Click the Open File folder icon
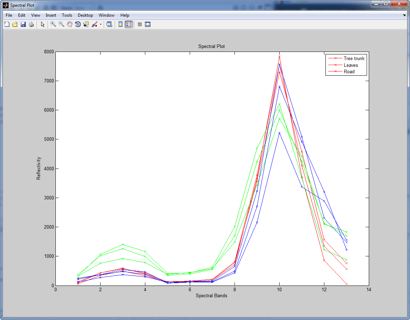Image resolution: width=410 pixels, height=320 pixels. (15, 25)
